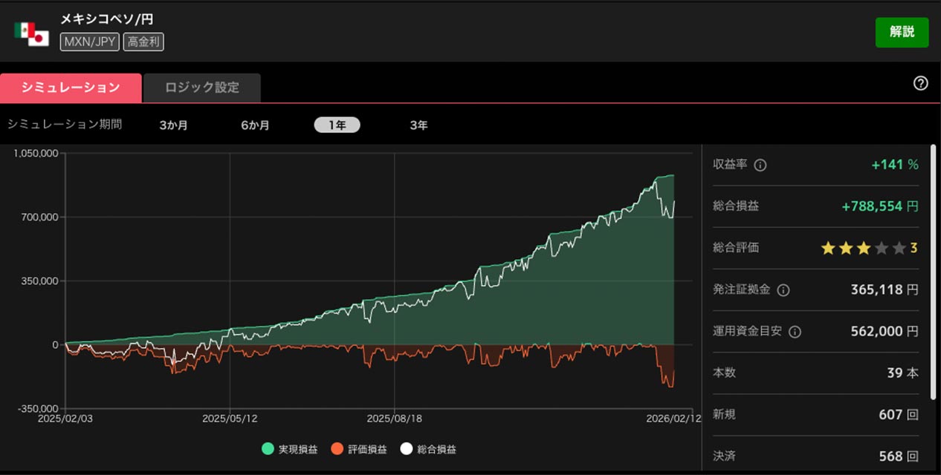Click the stats panel vertical scrollbar
The height and width of the screenshot is (475, 941).
pos(933,267)
